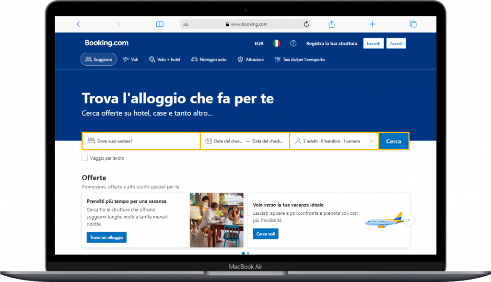This screenshot has width=491, height=282.
Task: Enable the Viaggio per lavoro checkbox
Action: click(85, 158)
